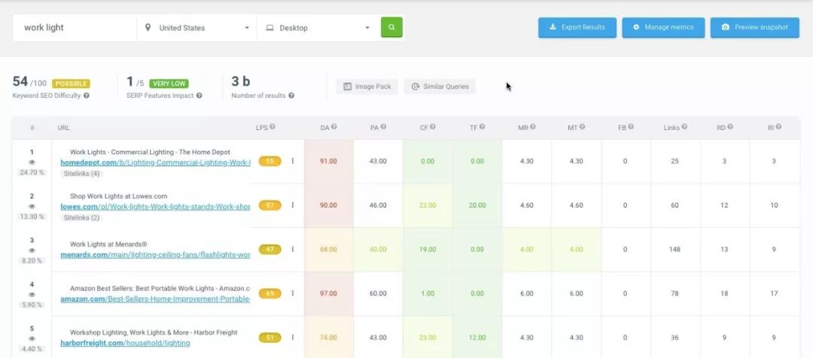
Task: Click the VERY LOW impact label
Action: pyautogui.click(x=169, y=83)
